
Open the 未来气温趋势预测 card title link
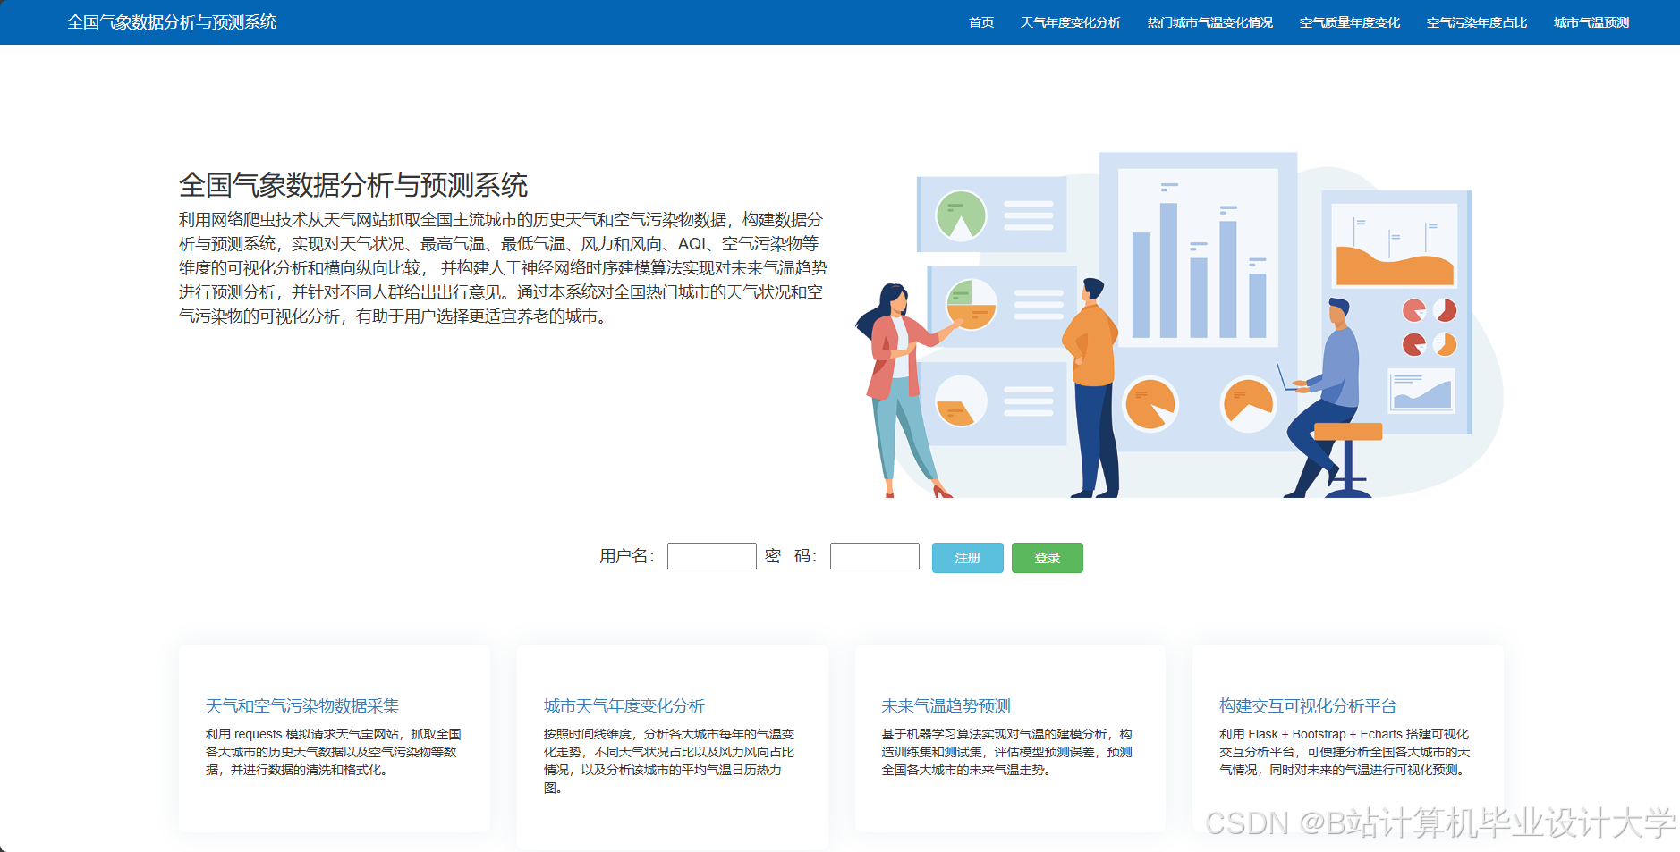(x=945, y=705)
